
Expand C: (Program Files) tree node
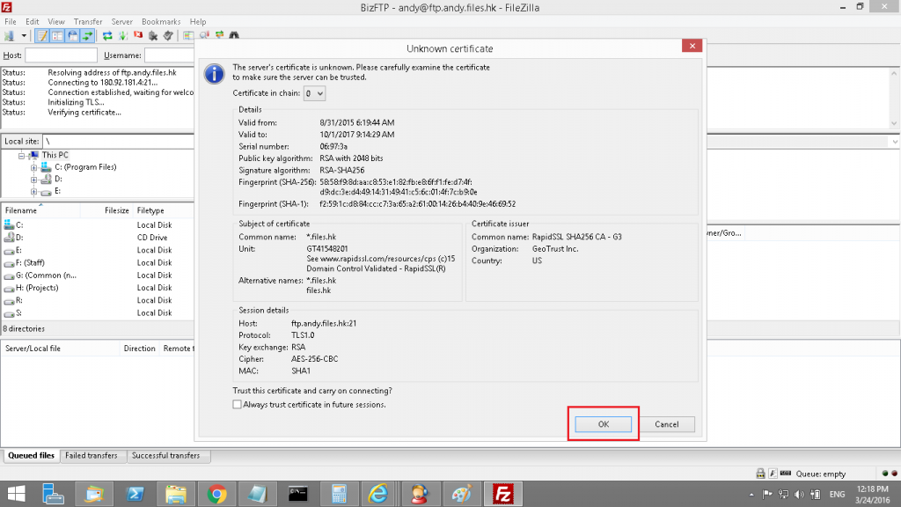(34, 168)
